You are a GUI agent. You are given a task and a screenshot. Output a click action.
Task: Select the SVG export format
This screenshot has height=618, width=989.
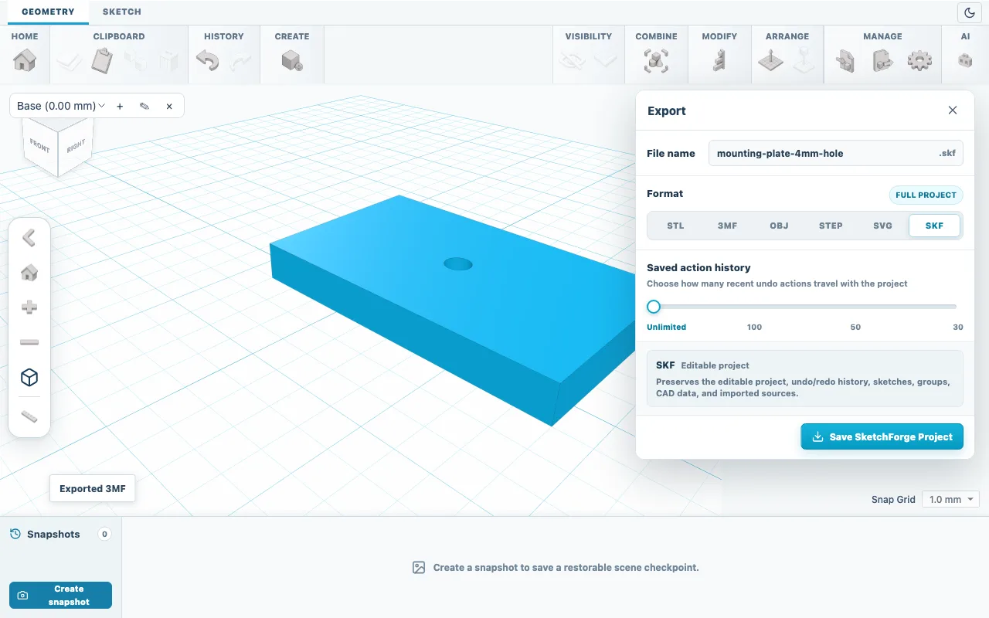[x=882, y=226]
